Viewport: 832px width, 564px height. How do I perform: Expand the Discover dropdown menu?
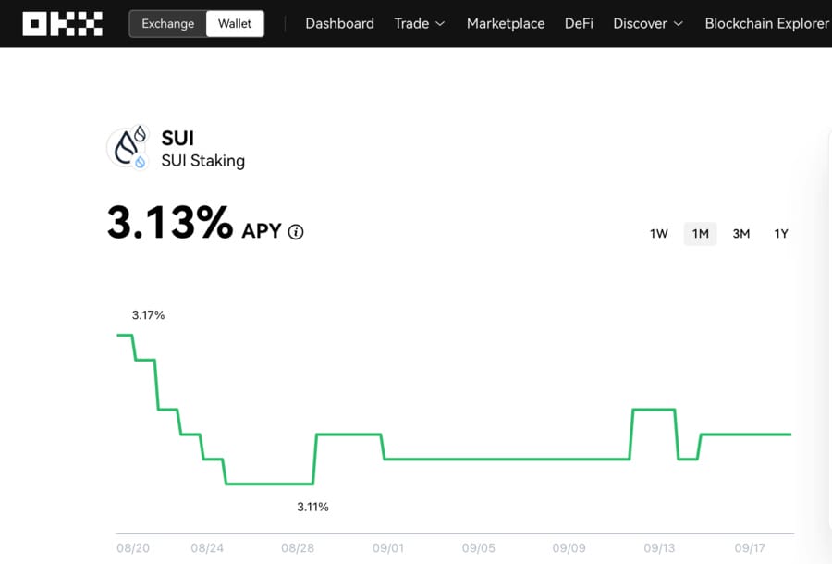pyautogui.click(x=648, y=24)
